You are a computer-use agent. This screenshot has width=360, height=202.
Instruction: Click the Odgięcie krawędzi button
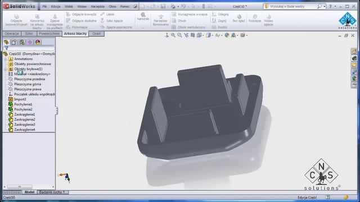[81, 14]
